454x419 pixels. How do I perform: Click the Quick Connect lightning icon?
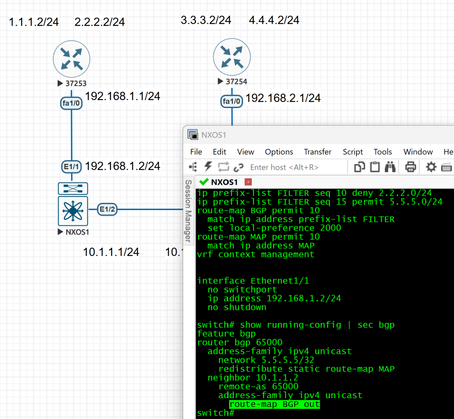[x=208, y=167]
